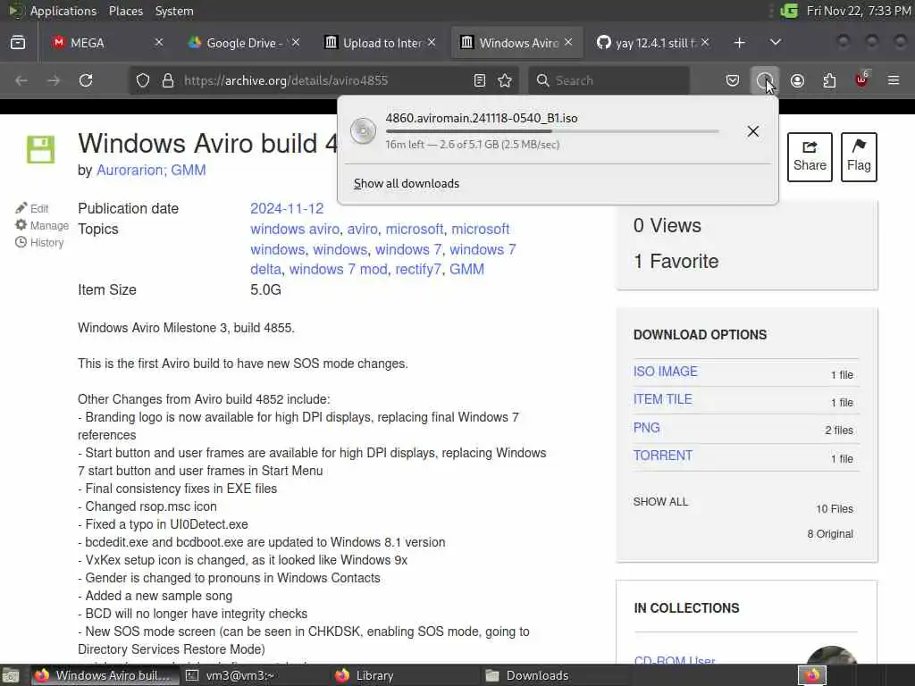
Task: Click the TORRENT download option
Action: click(663, 456)
